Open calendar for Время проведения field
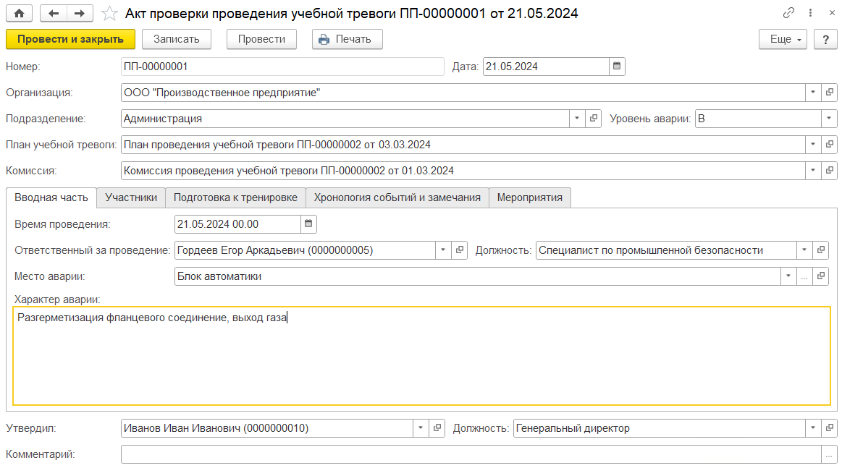The image size is (842, 468). click(x=308, y=224)
